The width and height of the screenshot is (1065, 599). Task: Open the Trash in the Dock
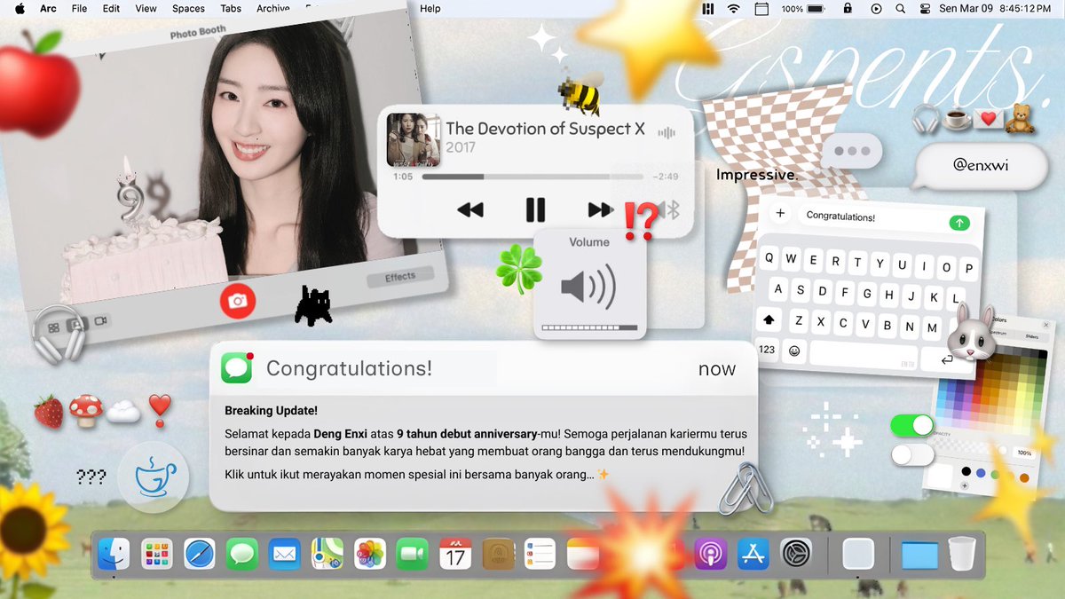(x=961, y=555)
